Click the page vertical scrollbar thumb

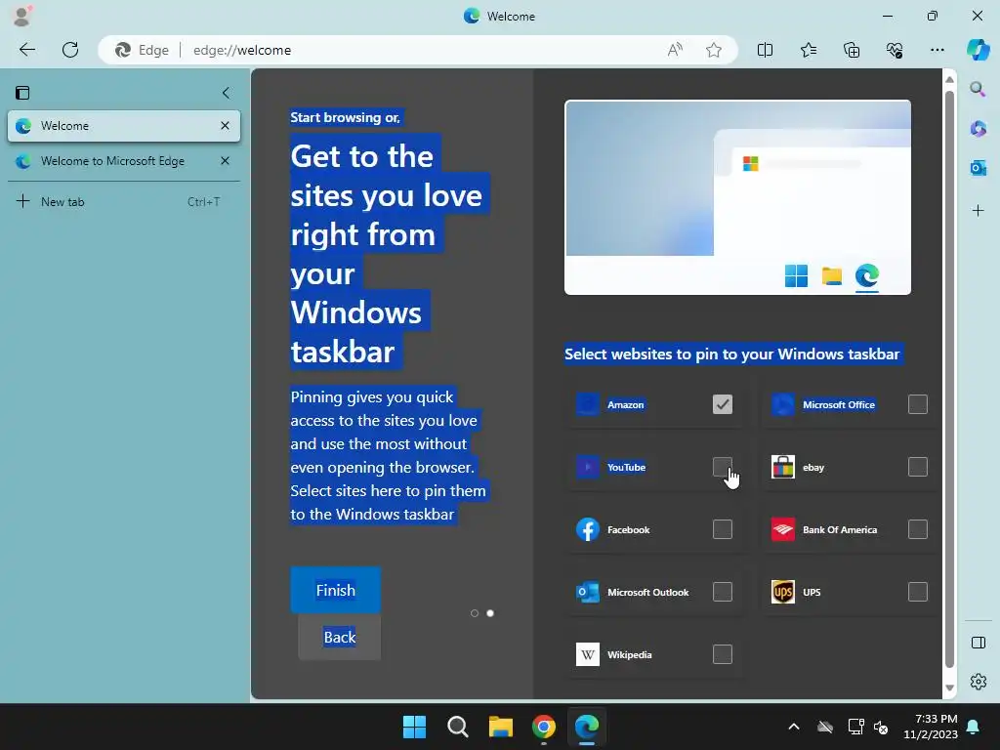[x=949, y=380]
